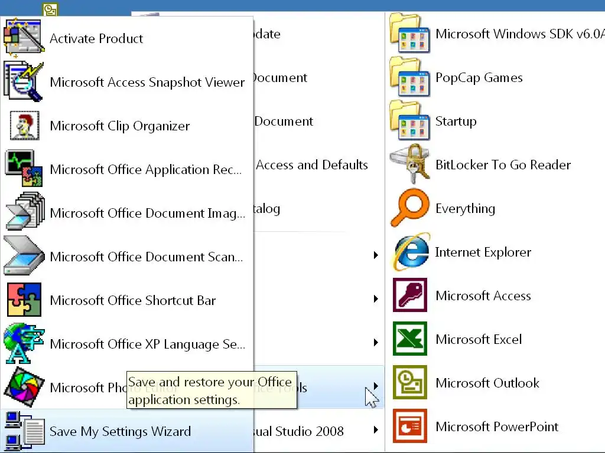Click the Save My Settings Wizard icon

pyautogui.click(x=25, y=431)
